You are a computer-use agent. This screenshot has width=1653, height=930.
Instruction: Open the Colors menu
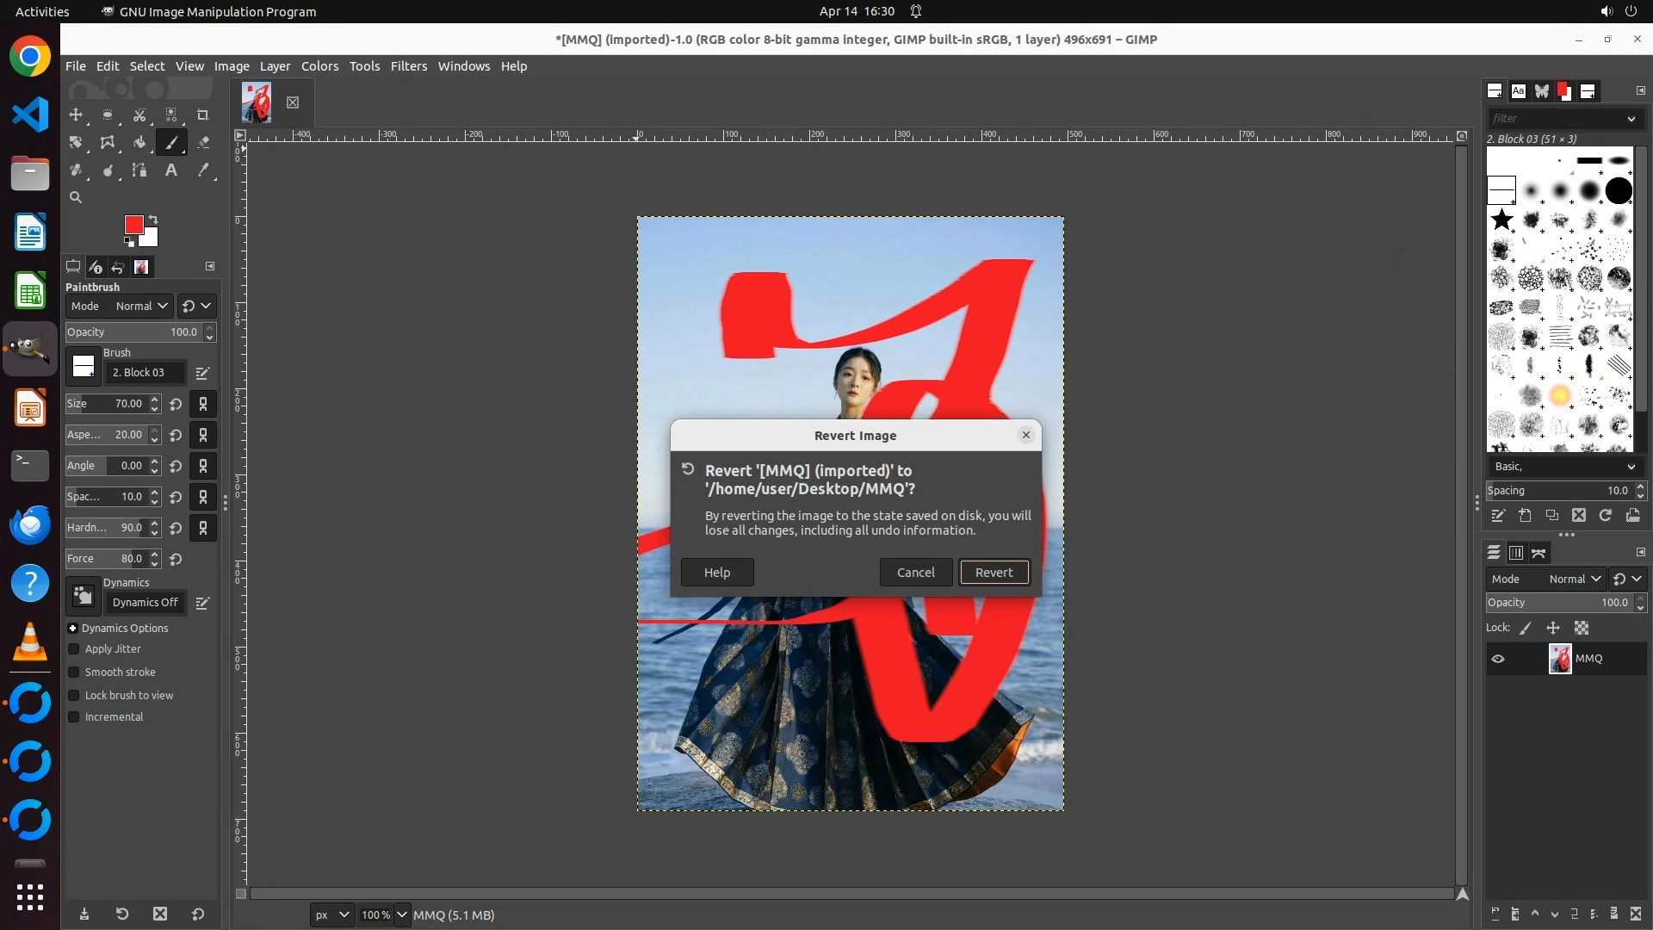click(319, 66)
